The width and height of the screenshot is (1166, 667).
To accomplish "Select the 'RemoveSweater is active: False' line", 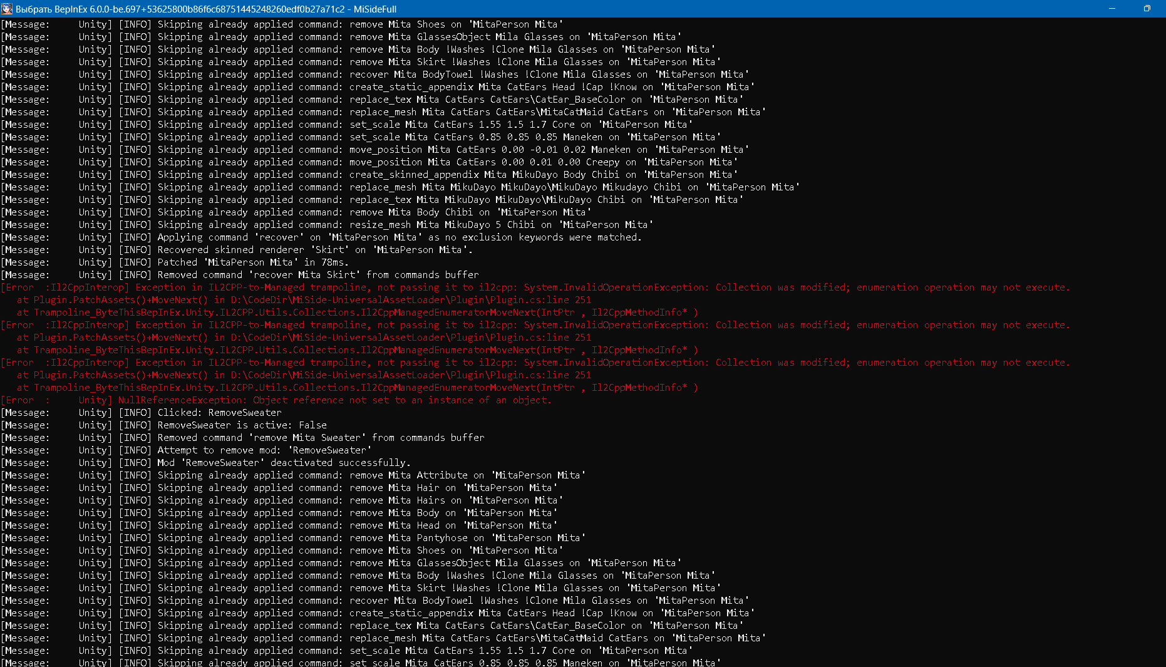I will [x=242, y=425].
